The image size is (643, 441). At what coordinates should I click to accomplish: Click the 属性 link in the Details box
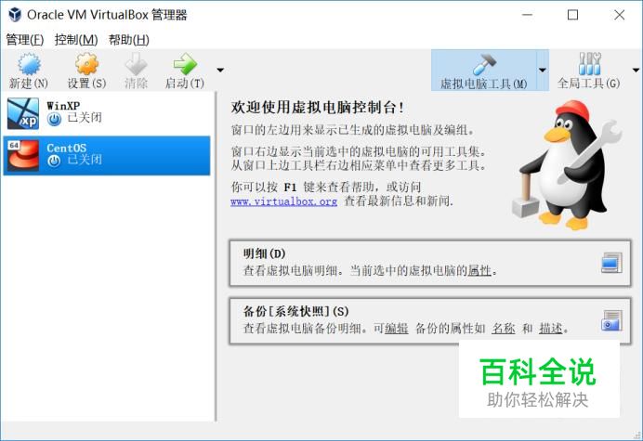[x=479, y=270]
